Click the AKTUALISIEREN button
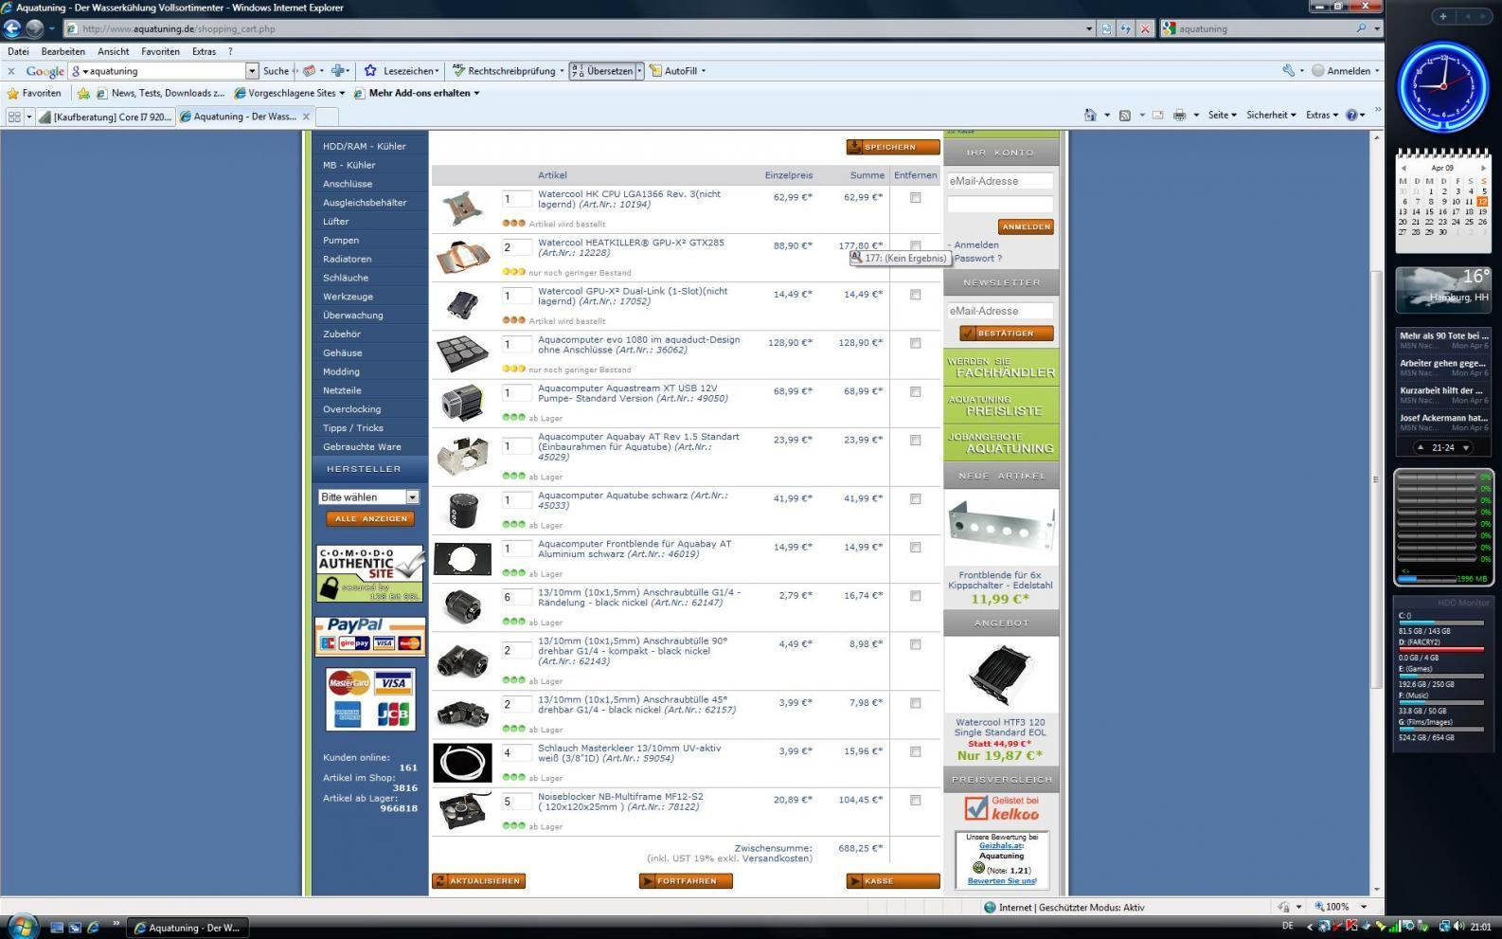The image size is (1502, 939). pos(478,881)
